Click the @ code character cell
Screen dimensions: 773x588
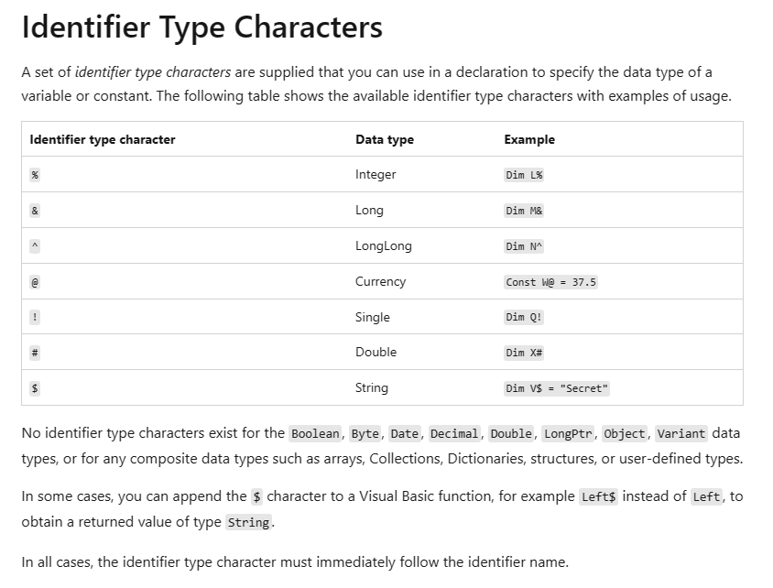coord(35,282)
